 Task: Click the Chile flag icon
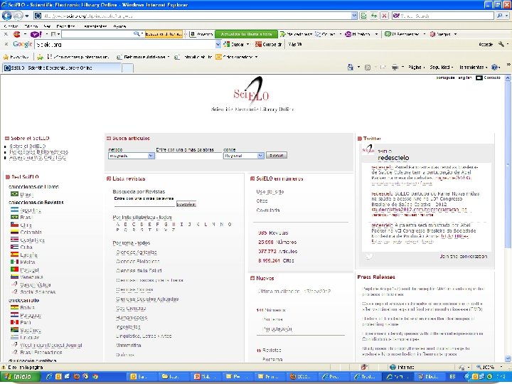[14, 225]
